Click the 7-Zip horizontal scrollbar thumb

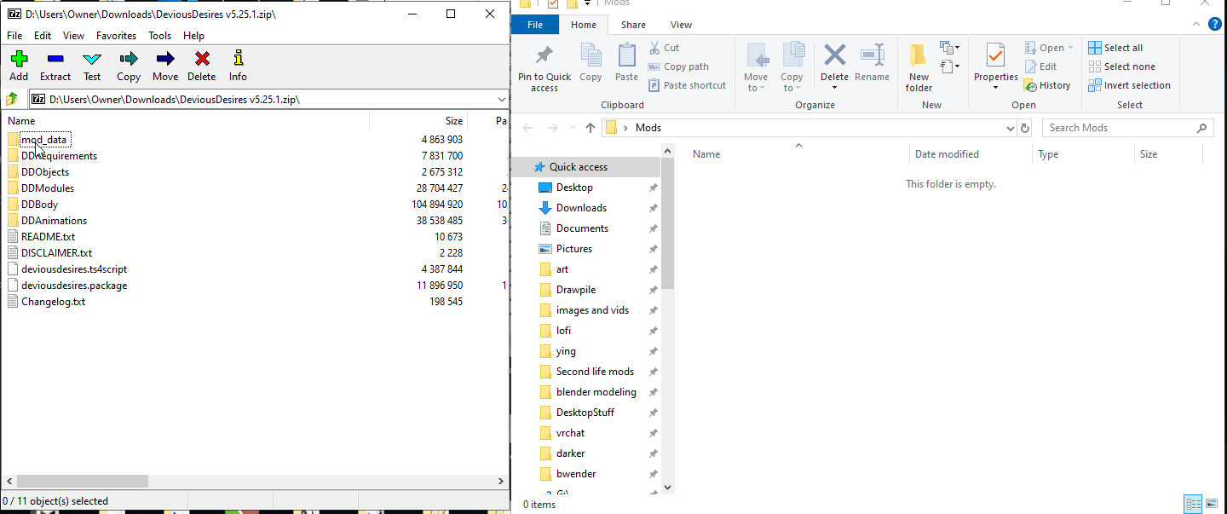click(82, 482)
